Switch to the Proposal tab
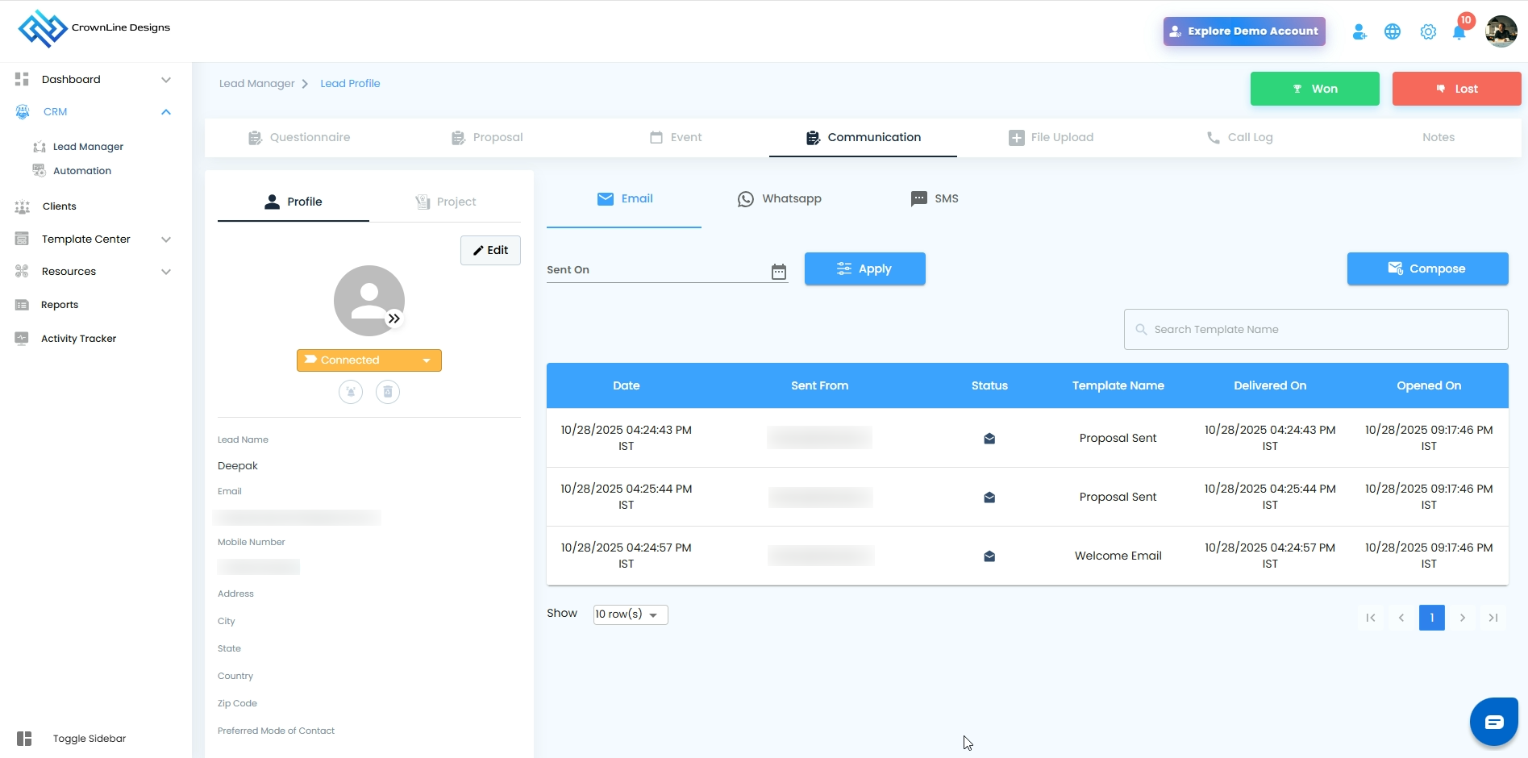Viewport: 1528px width, 758px height. 487,138
